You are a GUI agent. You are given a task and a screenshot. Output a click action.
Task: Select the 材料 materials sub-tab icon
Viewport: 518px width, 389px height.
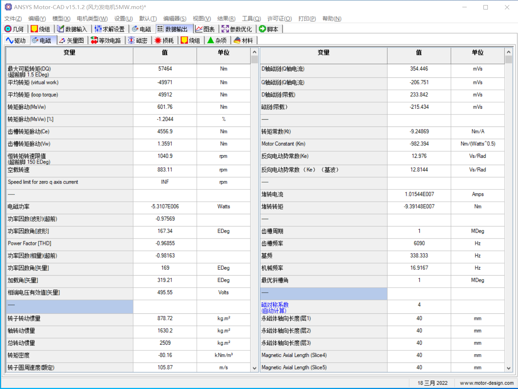click(x=237, y=40)
